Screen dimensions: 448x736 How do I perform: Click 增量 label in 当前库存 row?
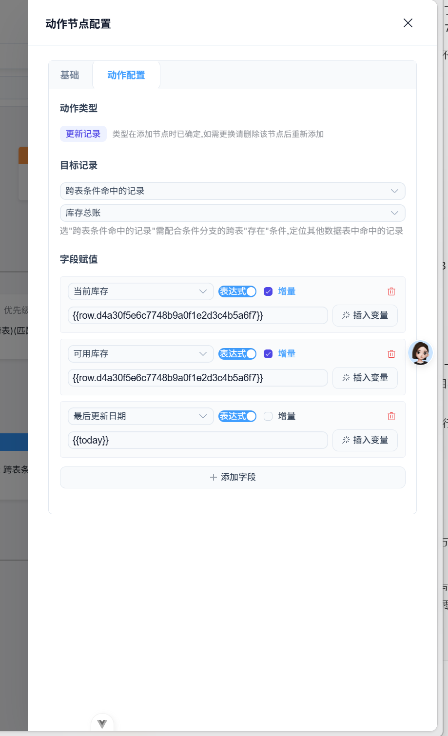tap(287, 291)
